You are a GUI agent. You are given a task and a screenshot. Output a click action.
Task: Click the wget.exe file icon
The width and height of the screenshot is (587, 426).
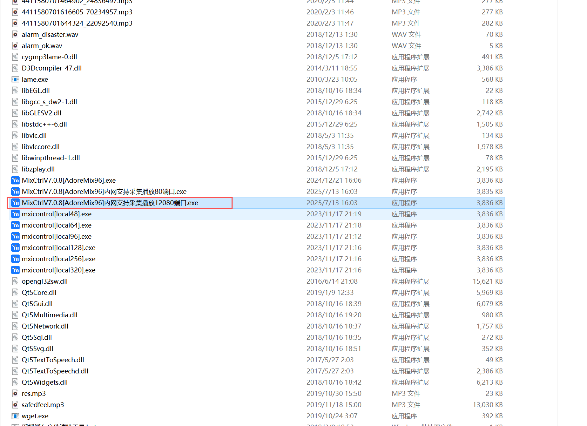[15, 416]
